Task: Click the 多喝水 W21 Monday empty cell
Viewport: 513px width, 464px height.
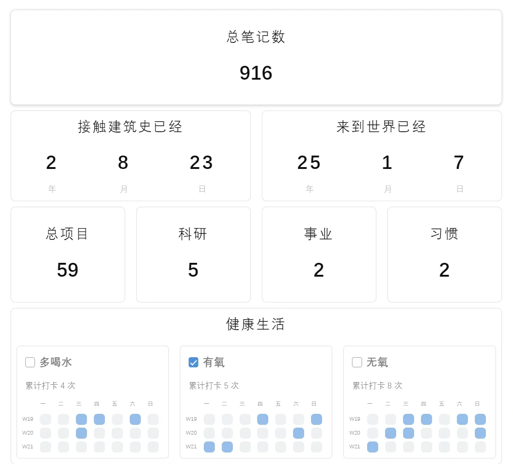Action: 46,447
